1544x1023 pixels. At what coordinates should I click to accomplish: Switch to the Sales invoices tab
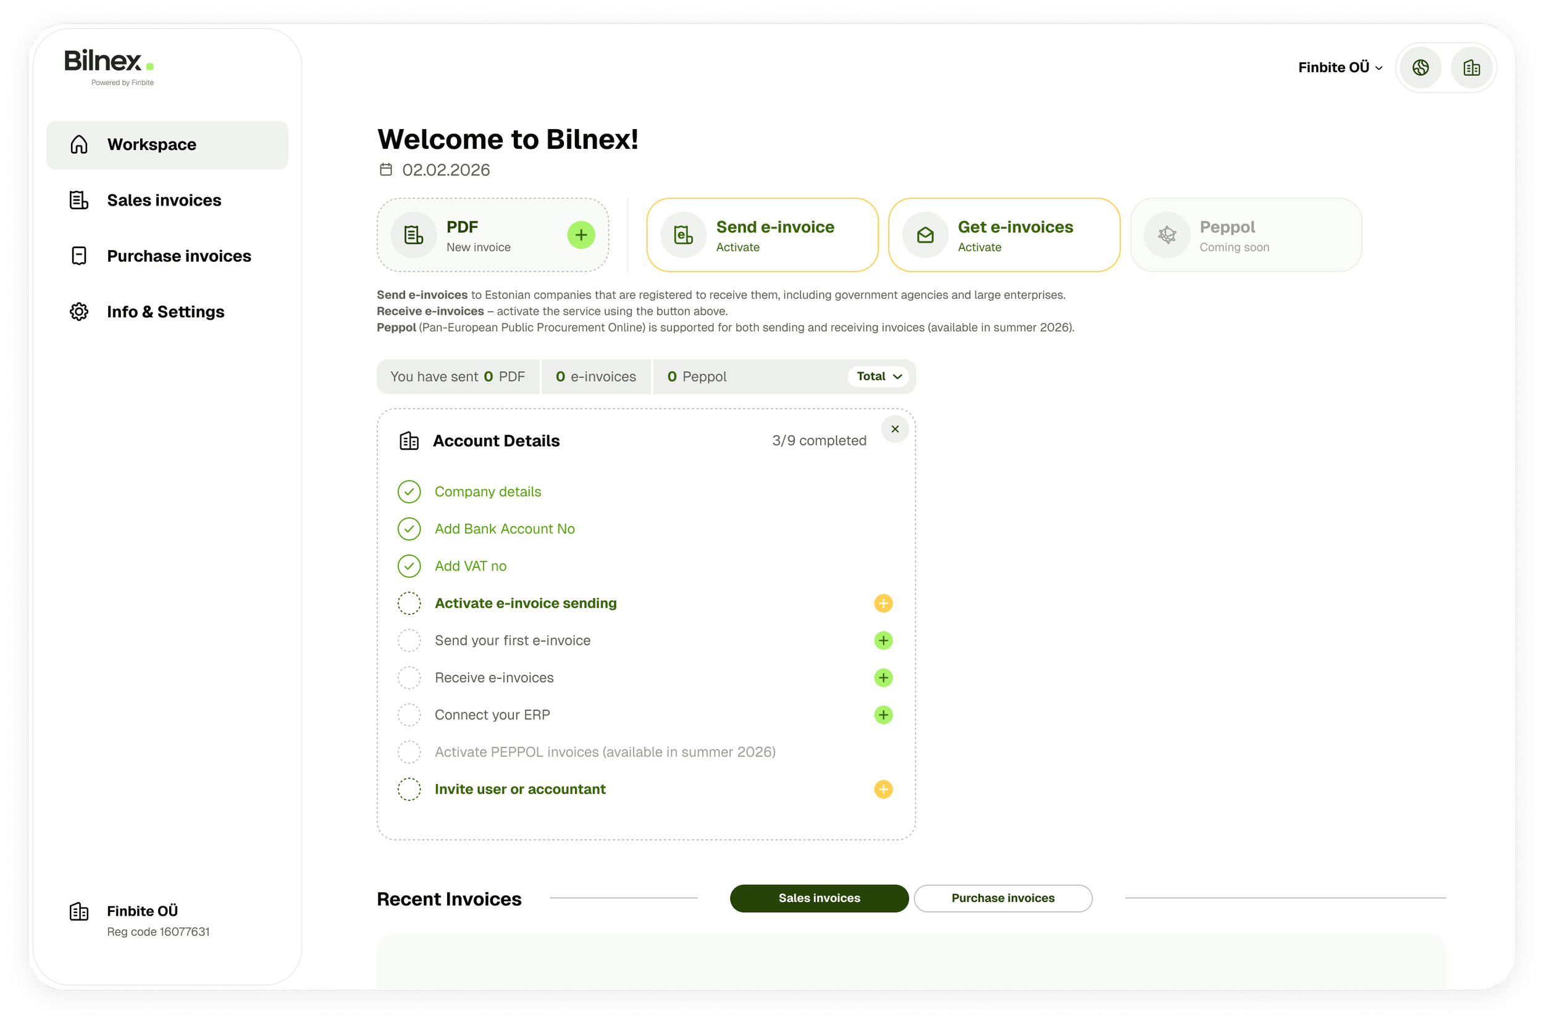tap(819, 898)
